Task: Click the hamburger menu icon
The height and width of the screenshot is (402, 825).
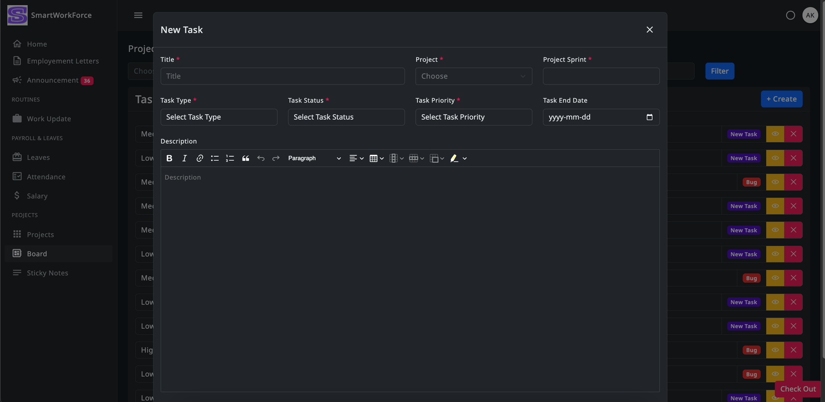Action: coord(138,15)
